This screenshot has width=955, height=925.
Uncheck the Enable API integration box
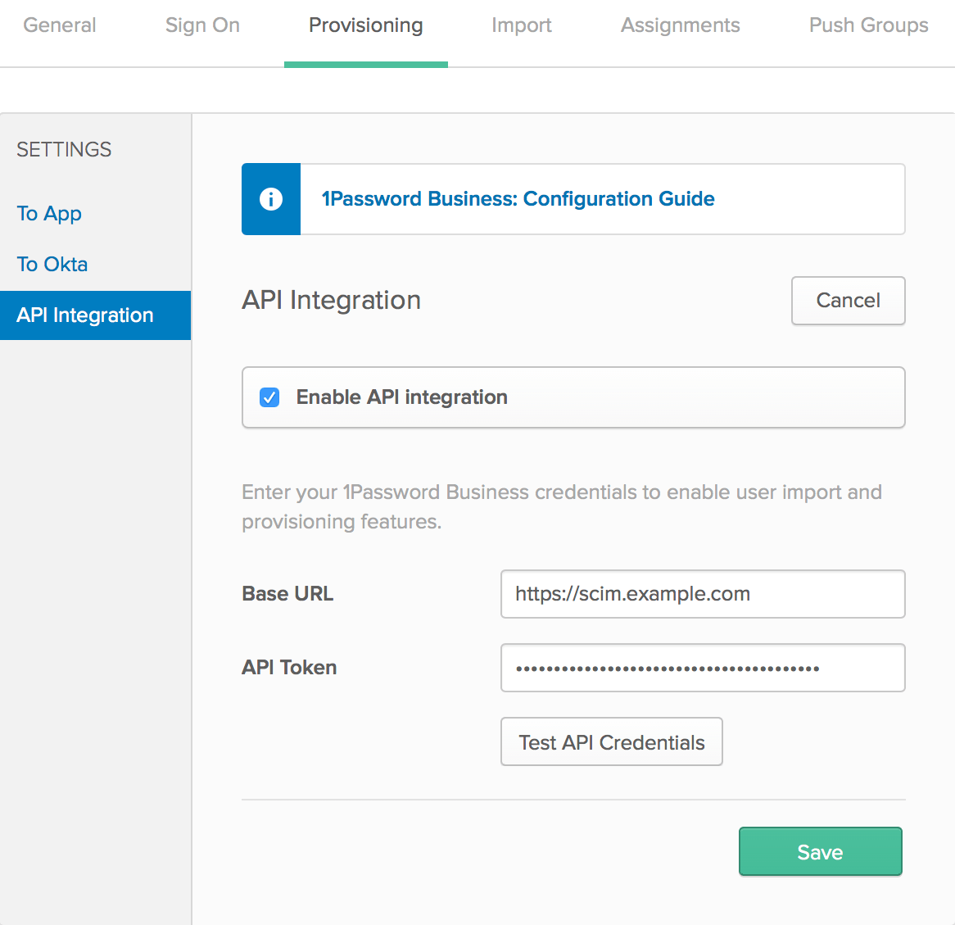(269, 397)
